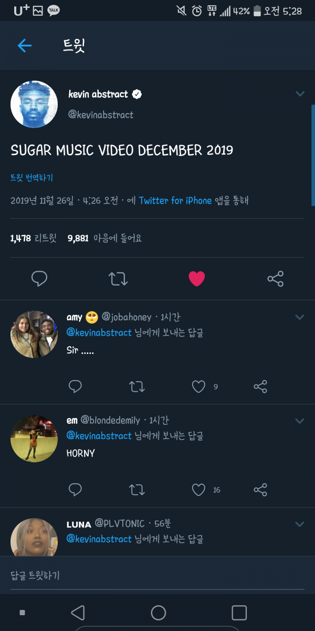Image resolution: width=315 pixels, height=631 pixels.
Task: Retweet em's "HORNY" reply
Action: (x=136, y=490)
